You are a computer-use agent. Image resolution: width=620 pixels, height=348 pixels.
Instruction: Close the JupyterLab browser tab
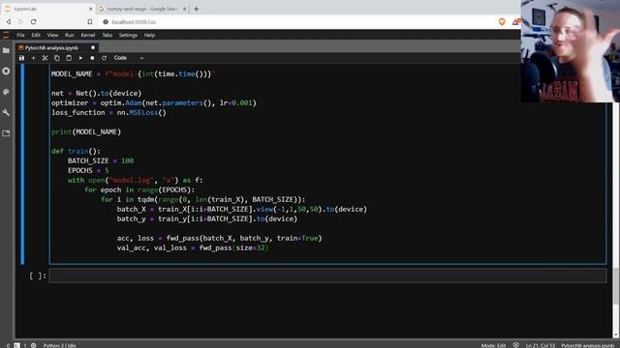(x=90, y=9)
